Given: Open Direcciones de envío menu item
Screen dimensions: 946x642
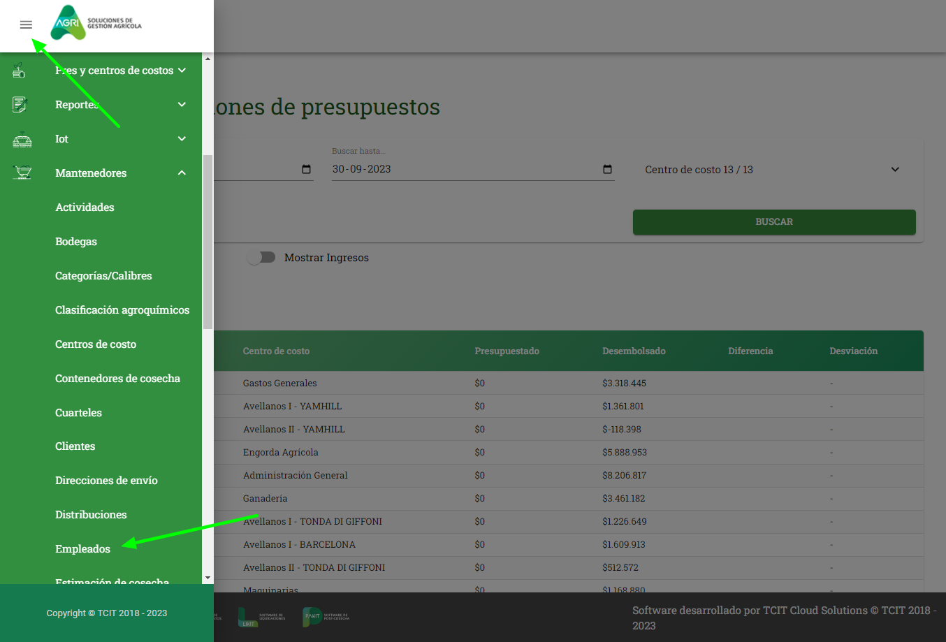Looking at the screenshot, I should pos(106,481).
